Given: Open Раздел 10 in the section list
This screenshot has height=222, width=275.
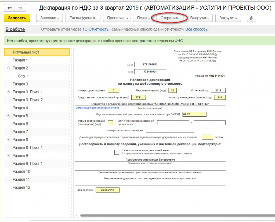Looking at the screenshot, I should point(37,172).
